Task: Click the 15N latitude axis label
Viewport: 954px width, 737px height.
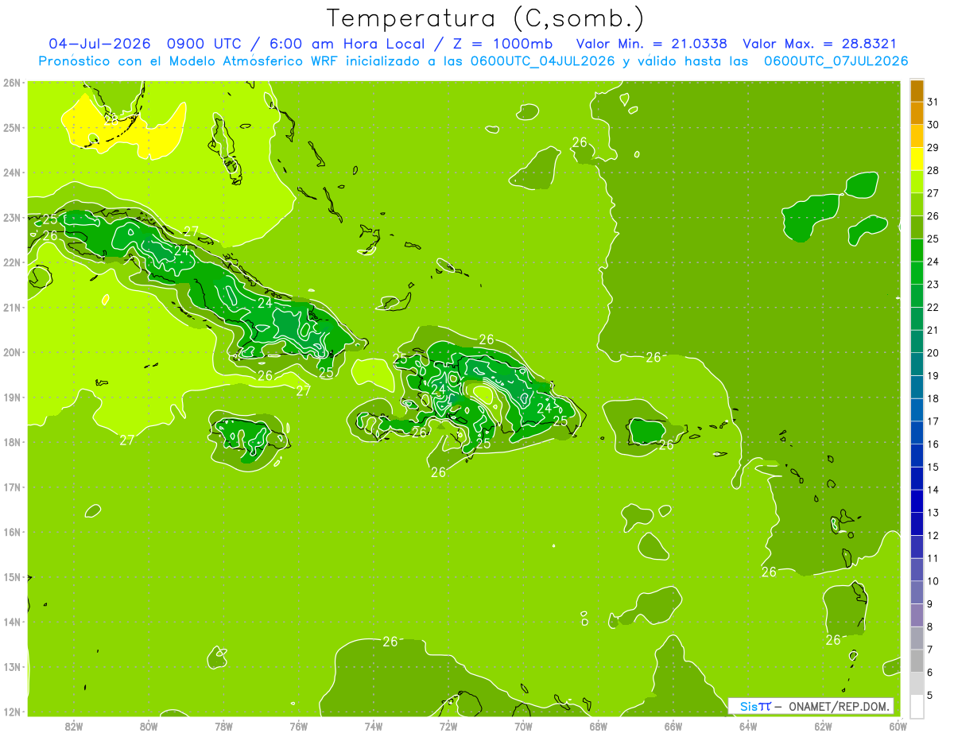Action: tap(11, 576)
